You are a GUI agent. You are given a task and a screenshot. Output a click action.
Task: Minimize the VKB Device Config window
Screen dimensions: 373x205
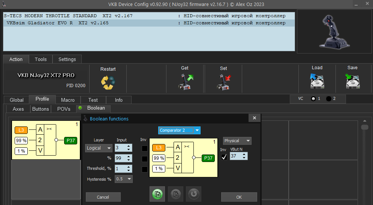point(356,4)
